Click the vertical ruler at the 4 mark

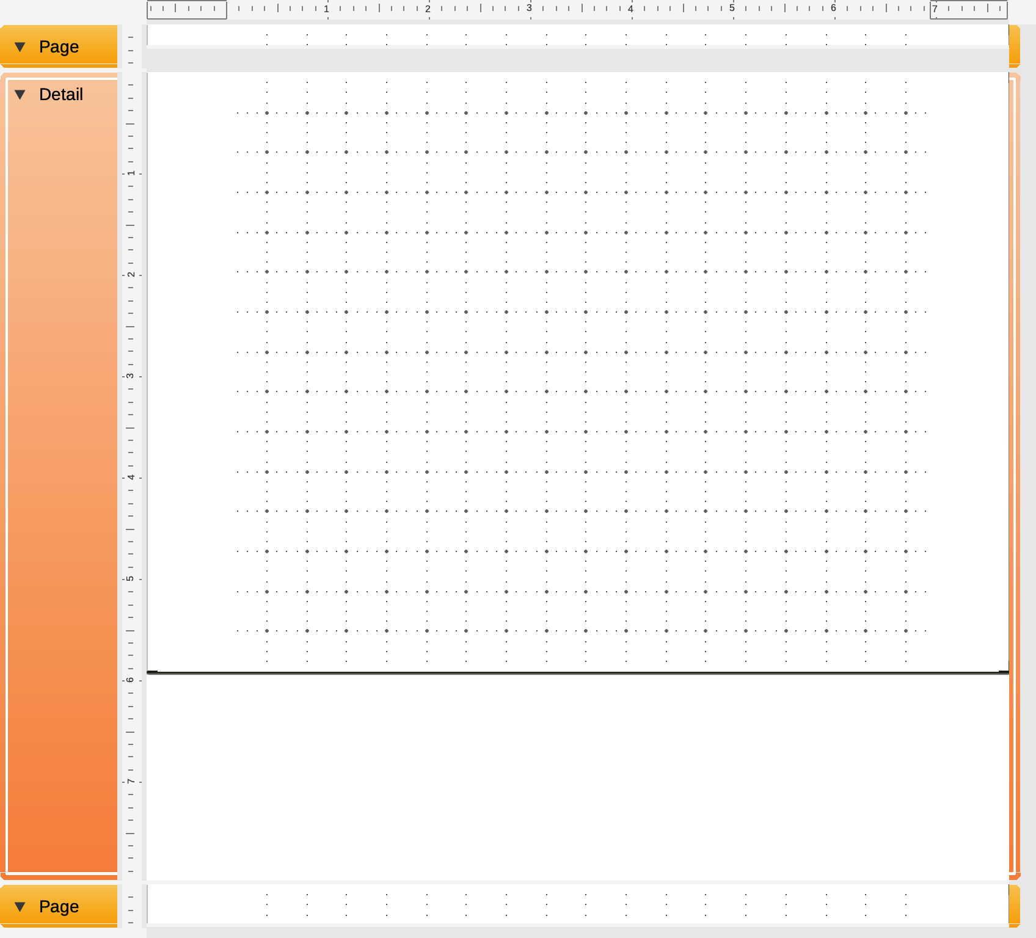[131, 478]
